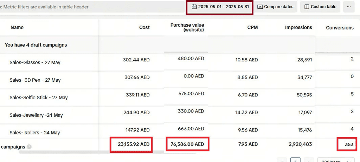Click the help icon beside campaigns total

point(29,147)
